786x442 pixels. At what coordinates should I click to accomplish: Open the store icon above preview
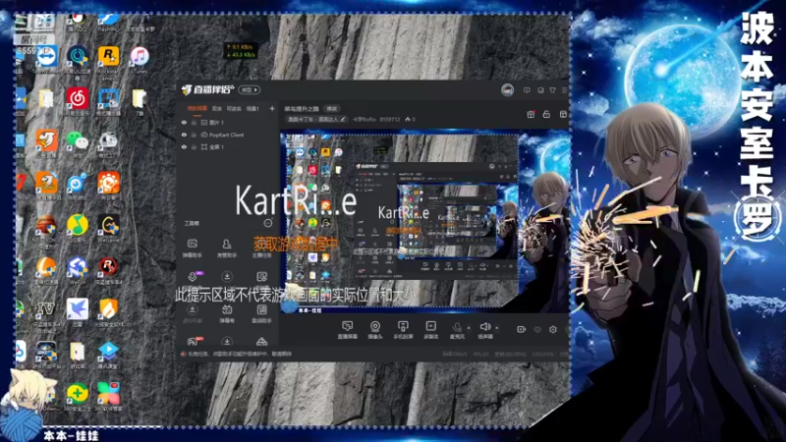coord(563,115)
